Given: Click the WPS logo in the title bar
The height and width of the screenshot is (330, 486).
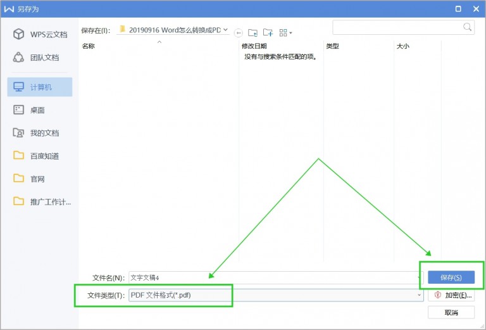Looking at the screenshot, I should coord(9,9).
